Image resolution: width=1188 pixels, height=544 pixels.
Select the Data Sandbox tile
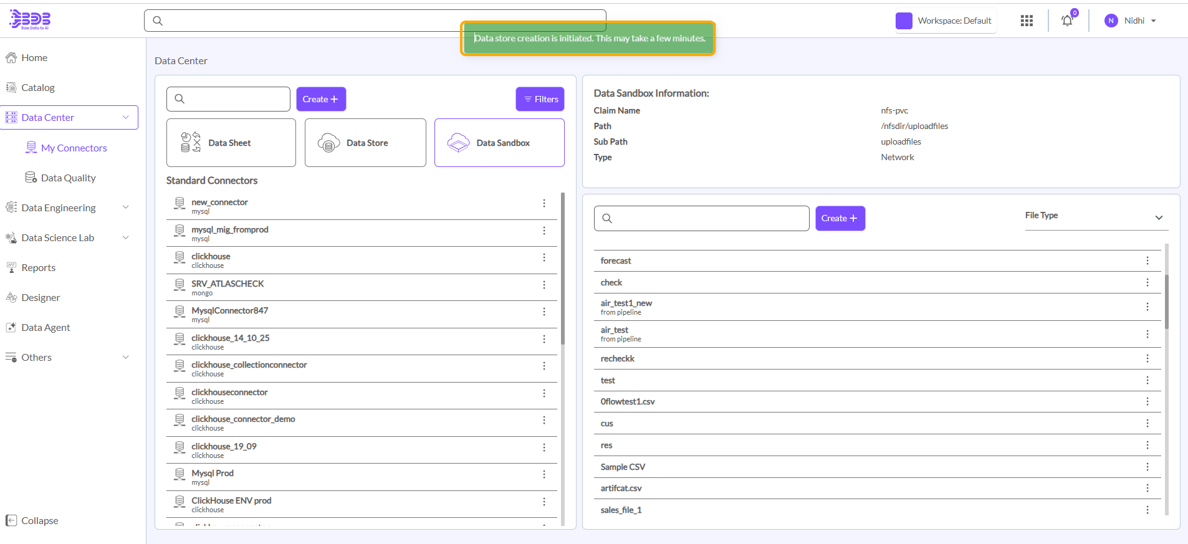click(x=499, y=143)
